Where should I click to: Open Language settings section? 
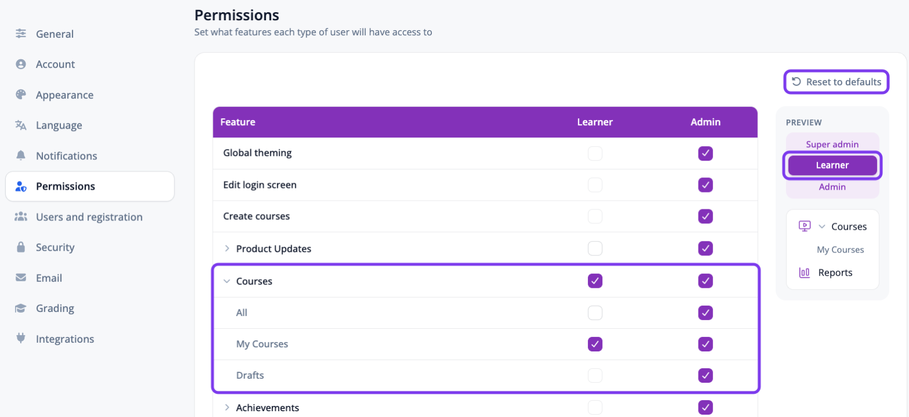90,125
